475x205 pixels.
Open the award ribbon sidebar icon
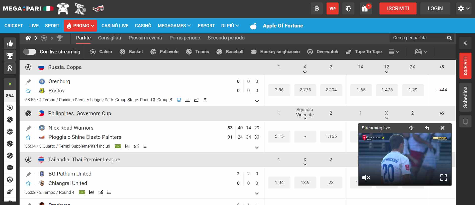pyautogui.click(x=10, y=68)
